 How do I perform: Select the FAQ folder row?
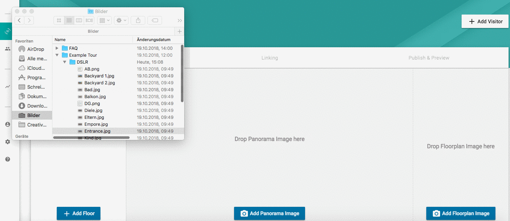point(116,48)
